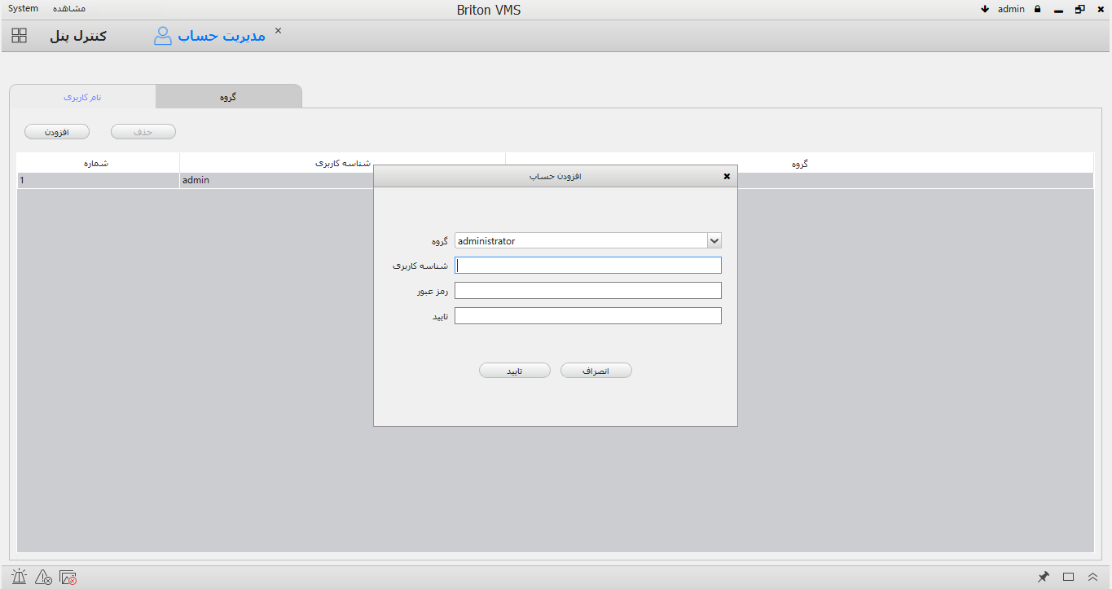This screenshot has height=589, width=1112.
Task: Click the شماره column header
Action: point(98,163)
